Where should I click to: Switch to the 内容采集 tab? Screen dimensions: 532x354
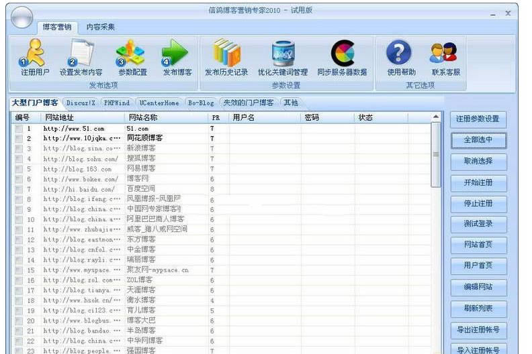100,27
